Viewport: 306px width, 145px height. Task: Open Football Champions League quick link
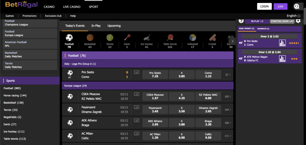pos(30,23)
